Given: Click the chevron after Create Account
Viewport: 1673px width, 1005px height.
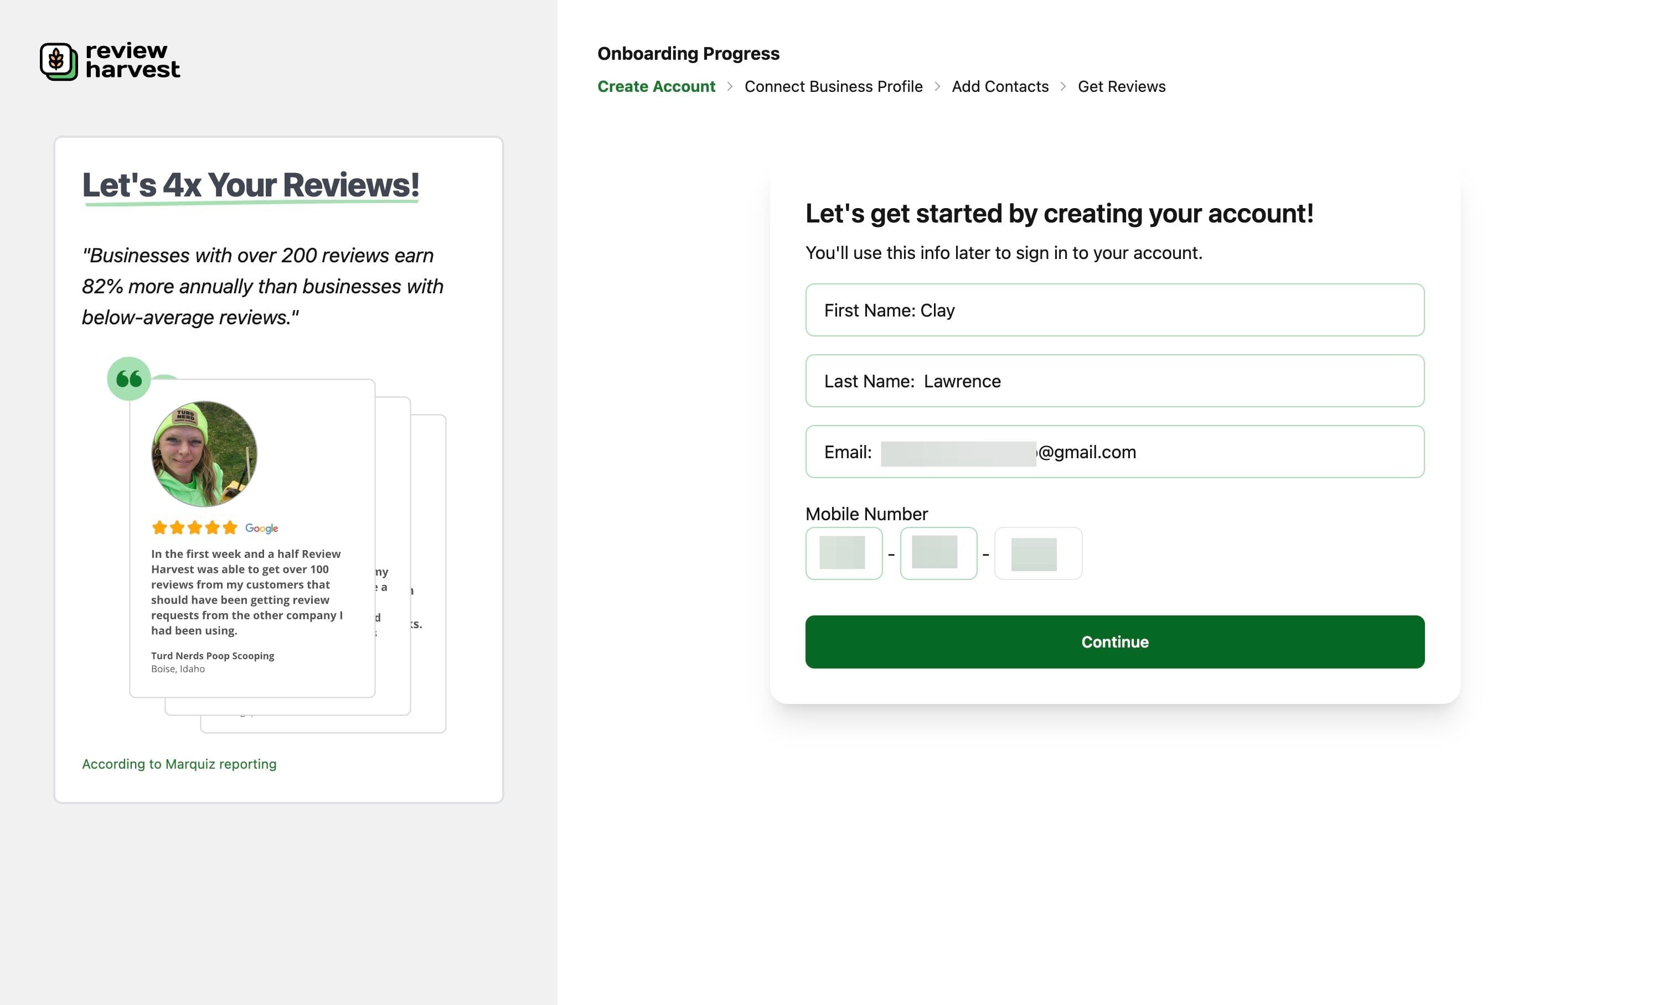Looking at the screenshot, I should tap(730, 87).
